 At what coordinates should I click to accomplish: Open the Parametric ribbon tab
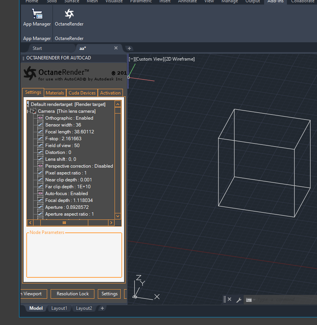pyautogui.click(x=141, y=1)
